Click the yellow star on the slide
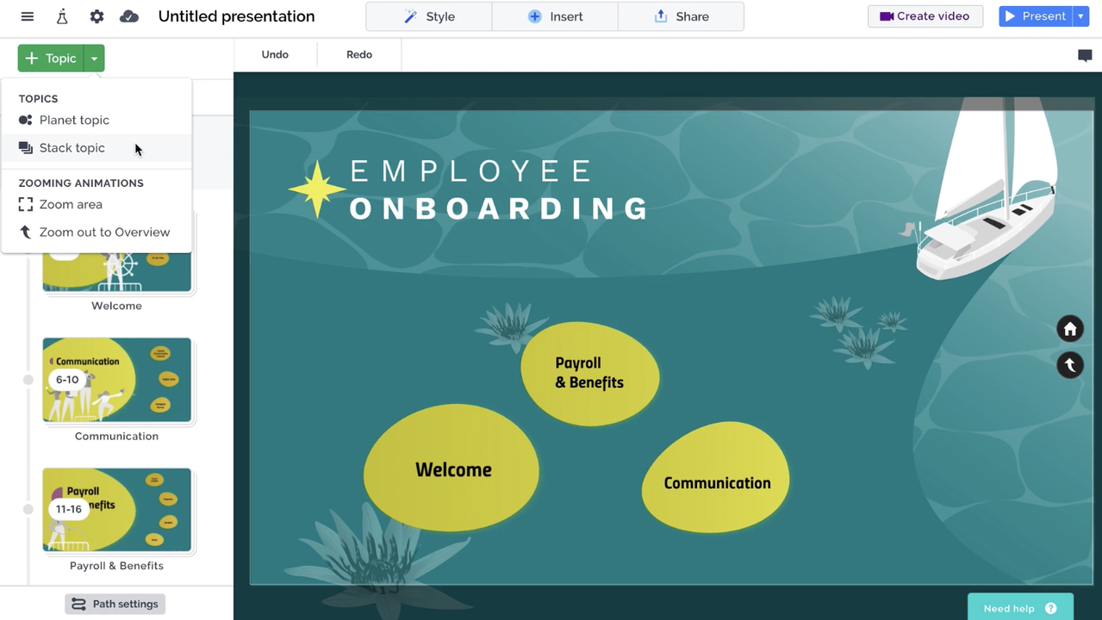The width and height of the screenshot is (1102, 620). tap(317, 189)
